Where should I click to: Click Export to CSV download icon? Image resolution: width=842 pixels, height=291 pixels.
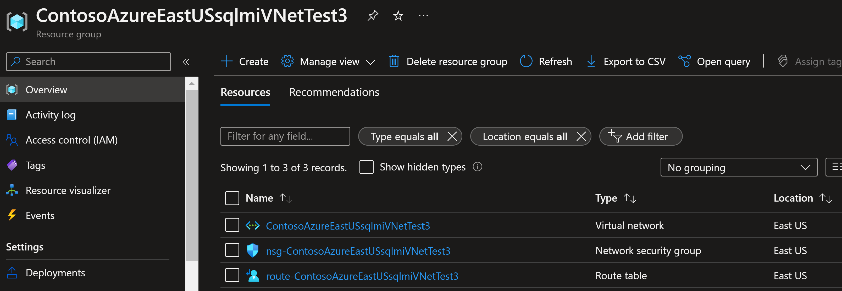click(x=591, y=61)
